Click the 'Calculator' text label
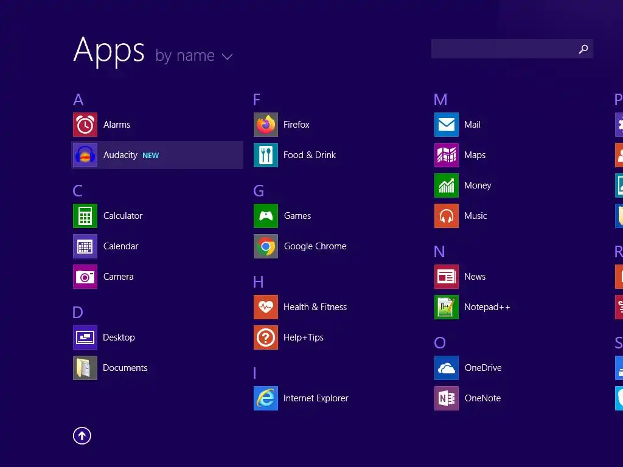 [x=123, y=216]
